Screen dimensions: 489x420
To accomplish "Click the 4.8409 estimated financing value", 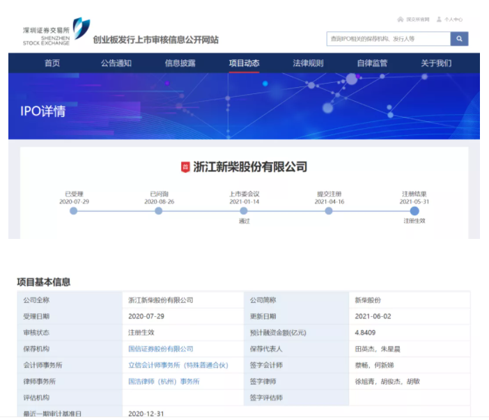I will tap(365, 333).
